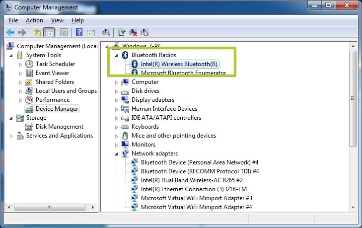Click the Up one level folder icon
The height and width of the screenshot is (228, 362).
(x=37, y=33)
